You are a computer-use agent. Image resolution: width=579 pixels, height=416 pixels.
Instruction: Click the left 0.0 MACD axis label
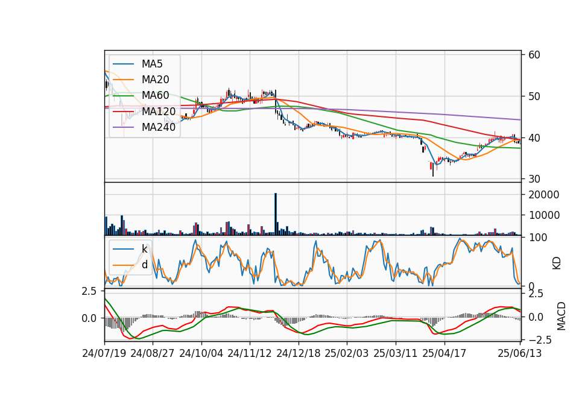[x=89, y=318]
